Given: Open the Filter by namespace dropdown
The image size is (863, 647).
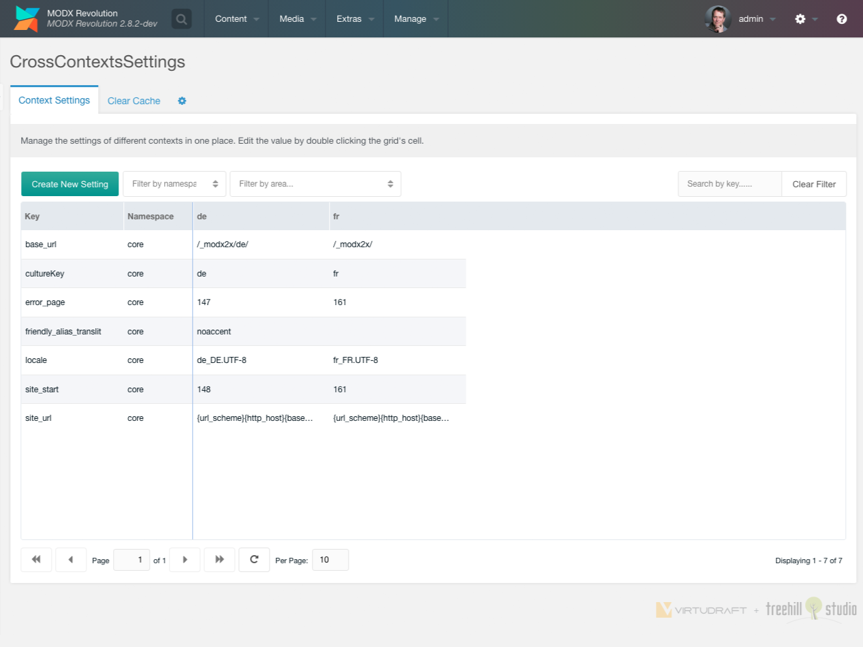Looking at the screenshot, I should [x=174, y=184].
